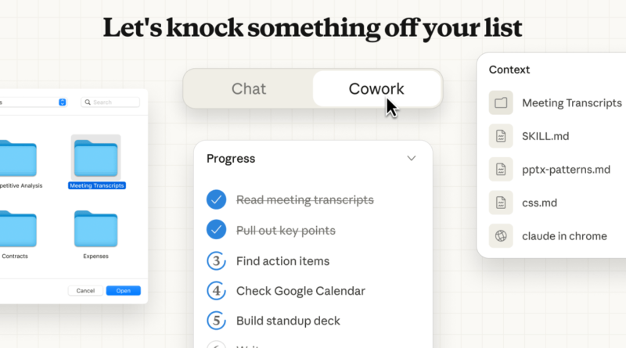Toggle the Pull out key points checkmark

coord(217,231)
